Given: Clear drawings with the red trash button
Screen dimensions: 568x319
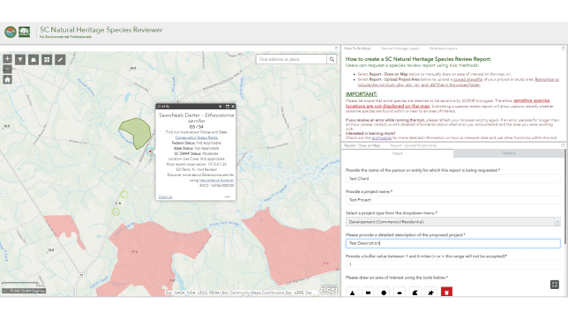Looking at the screenshot, I should pyautogui.click(x=446, y=293).
